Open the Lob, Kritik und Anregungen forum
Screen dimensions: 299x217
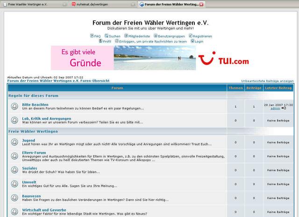pyautogui.click(x=47, y=118)
